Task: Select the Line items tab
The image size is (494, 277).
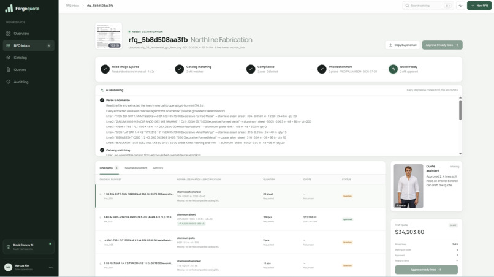Action: pyautogui.click(x=109, y=168)
